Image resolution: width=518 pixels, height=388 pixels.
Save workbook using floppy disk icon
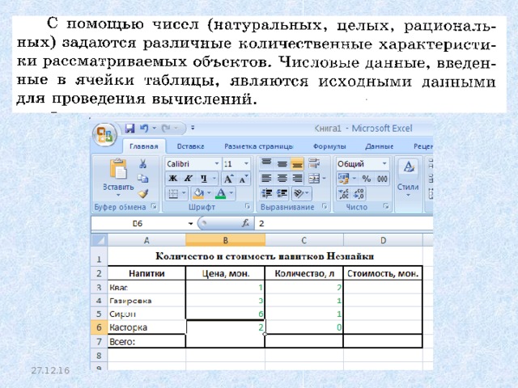pyautogui.click(x=129, y=128)
